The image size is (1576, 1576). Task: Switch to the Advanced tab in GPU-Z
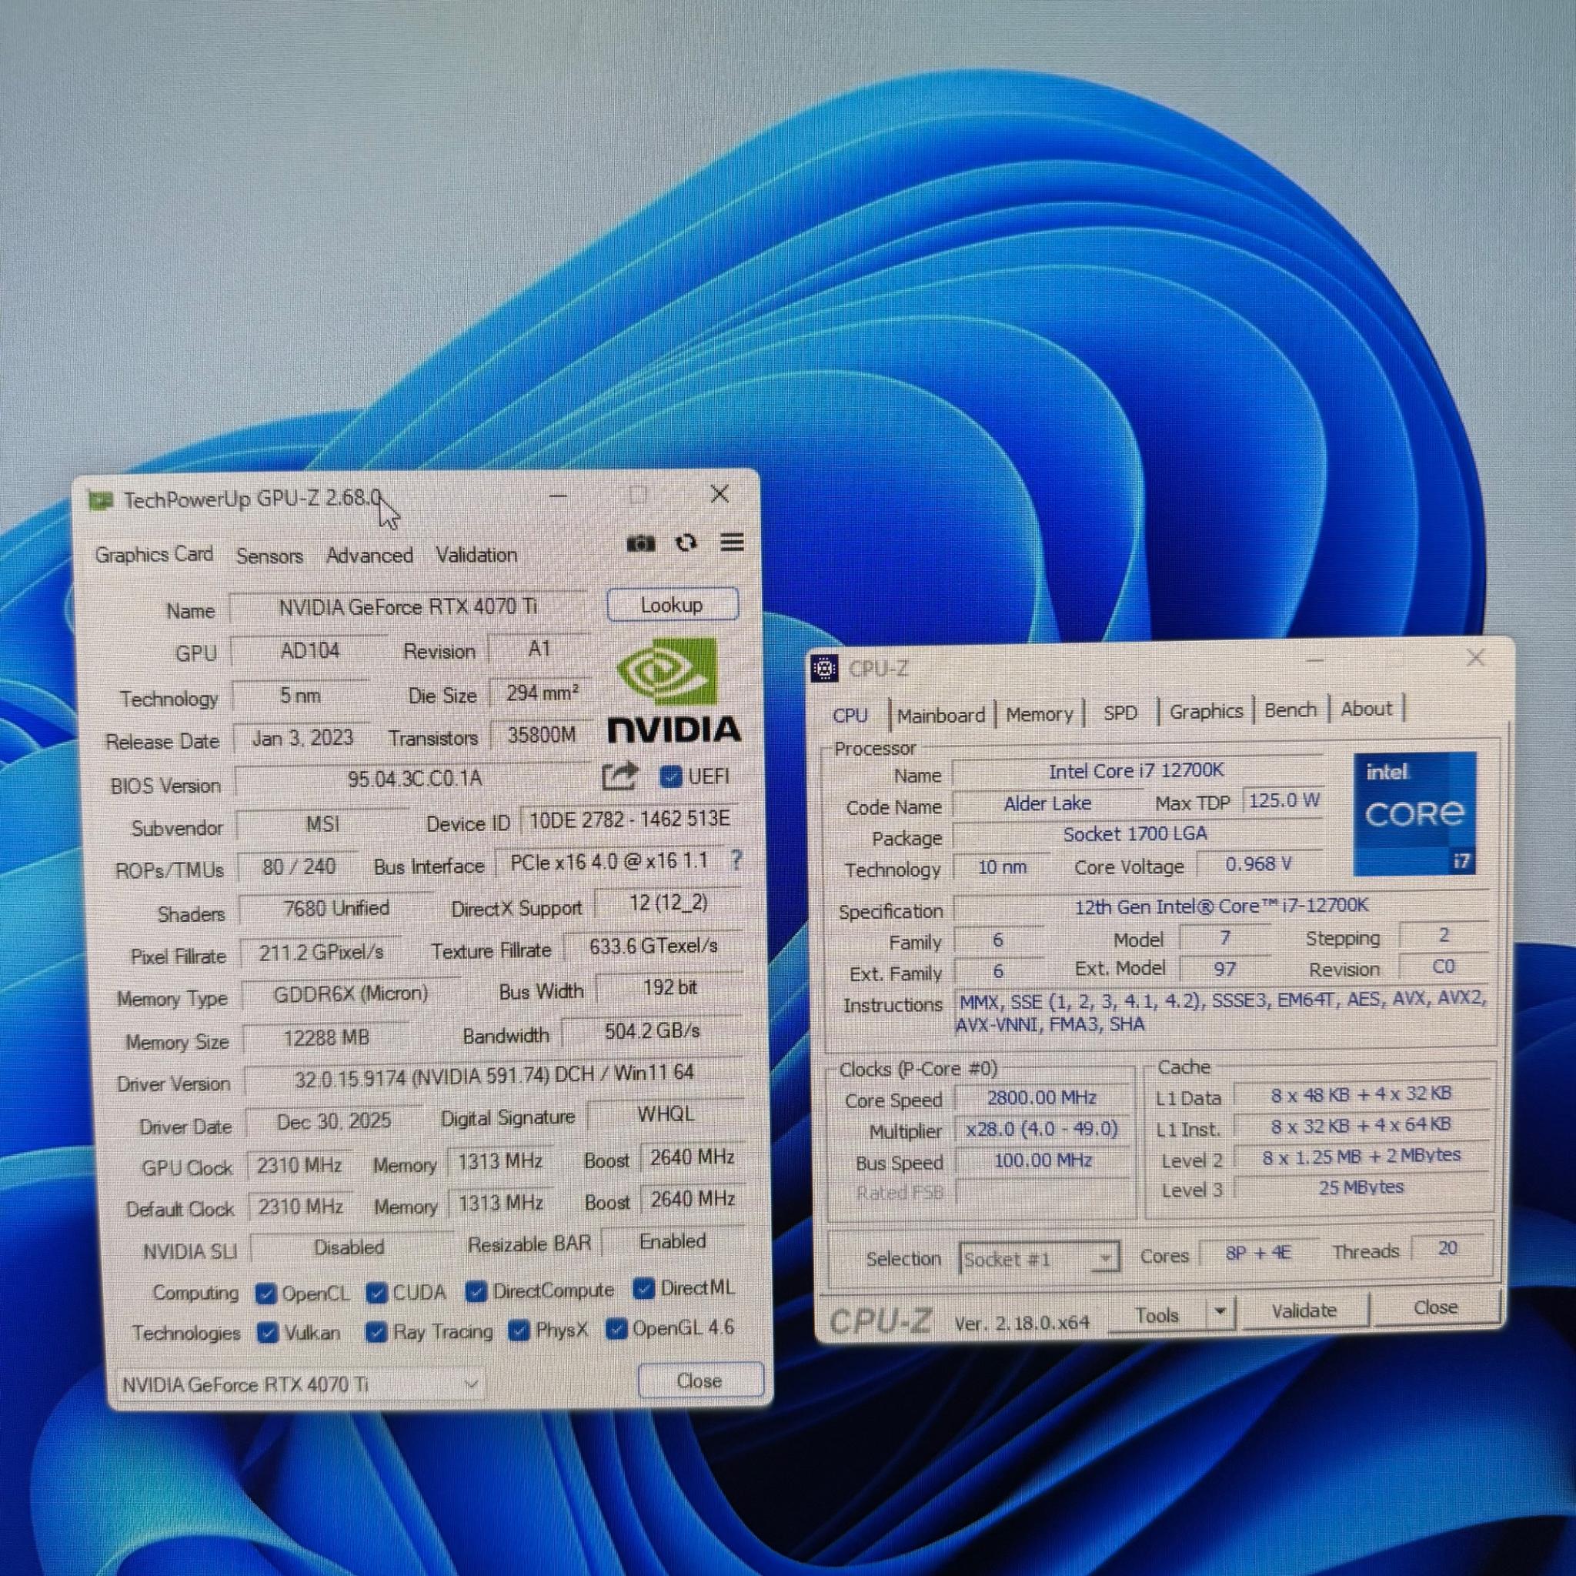click(369, 556)
